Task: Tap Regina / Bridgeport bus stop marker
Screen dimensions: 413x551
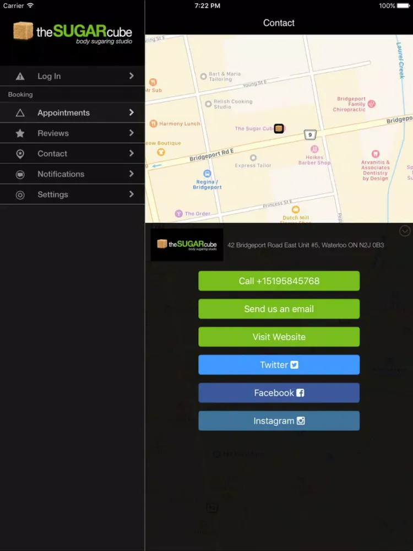Action: (x=207, y=173)
